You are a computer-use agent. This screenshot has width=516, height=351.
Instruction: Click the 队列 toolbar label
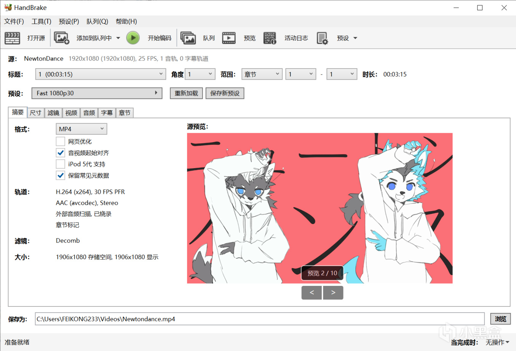click(209, 38)
